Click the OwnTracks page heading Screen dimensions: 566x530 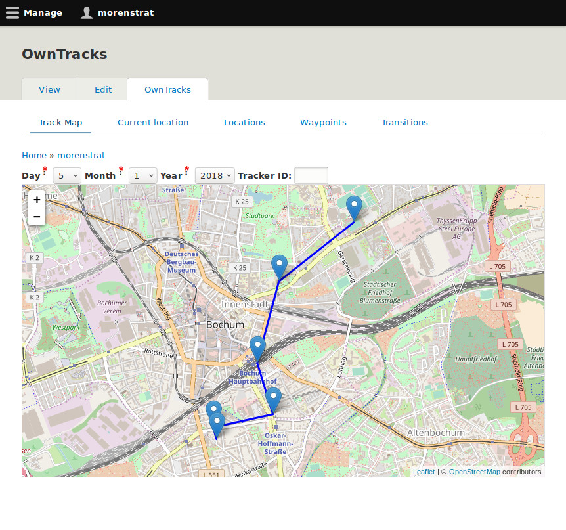(x=64, y=54)
